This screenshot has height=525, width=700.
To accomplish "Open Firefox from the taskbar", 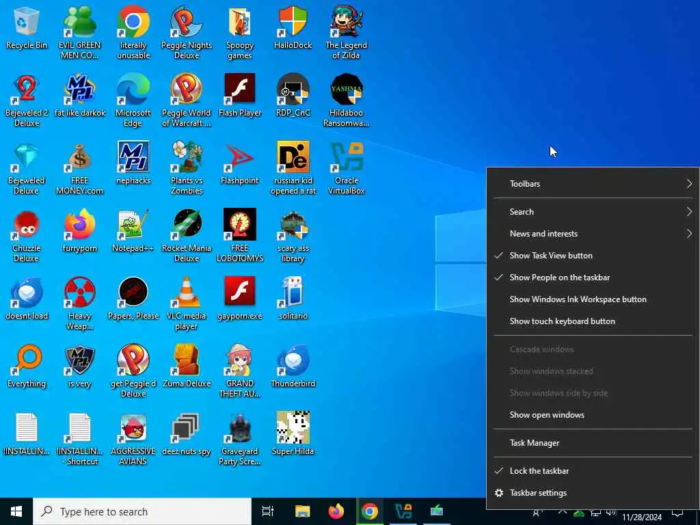I will click(x=336, y=511).
